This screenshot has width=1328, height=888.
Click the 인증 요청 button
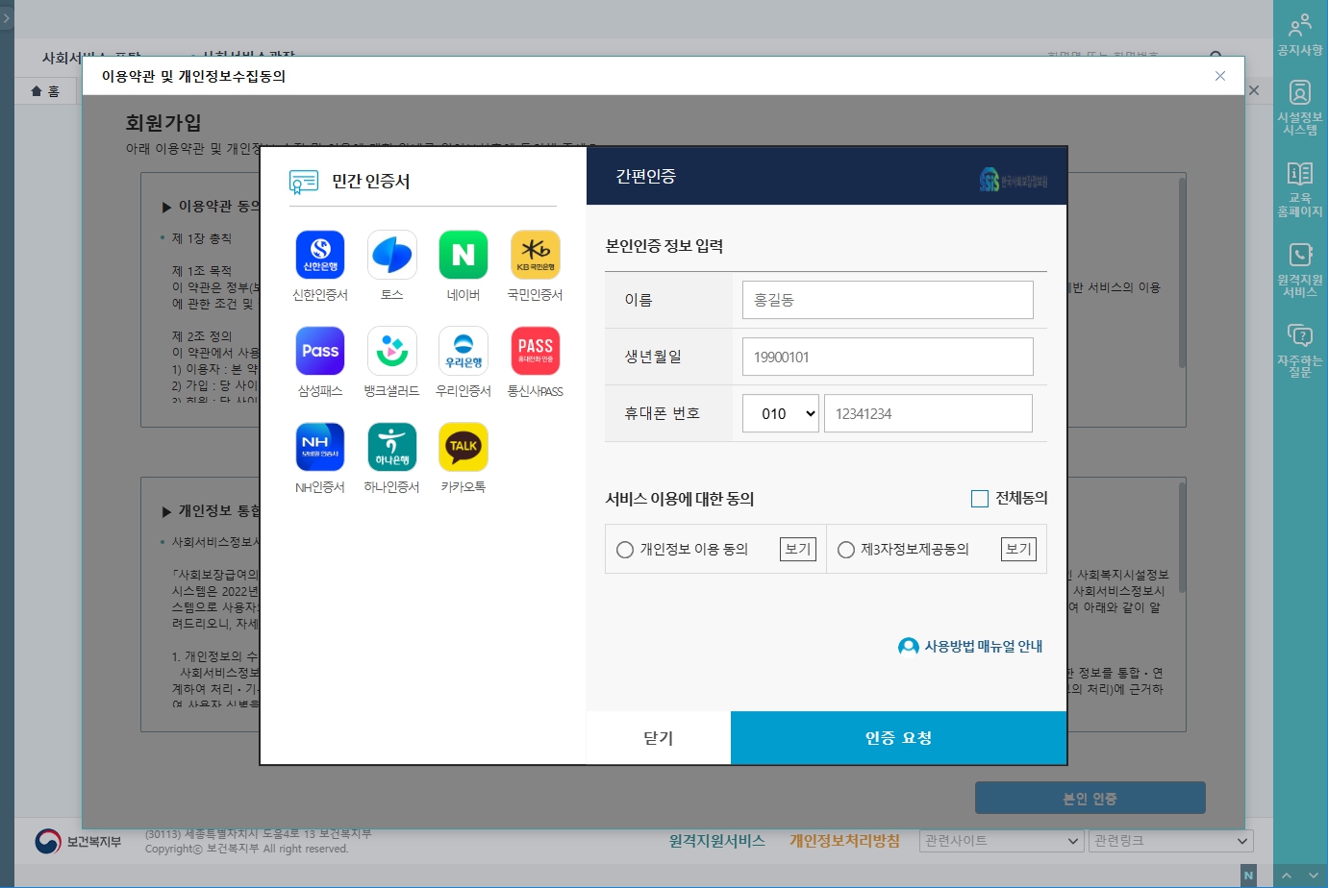(x=898, y=738)
